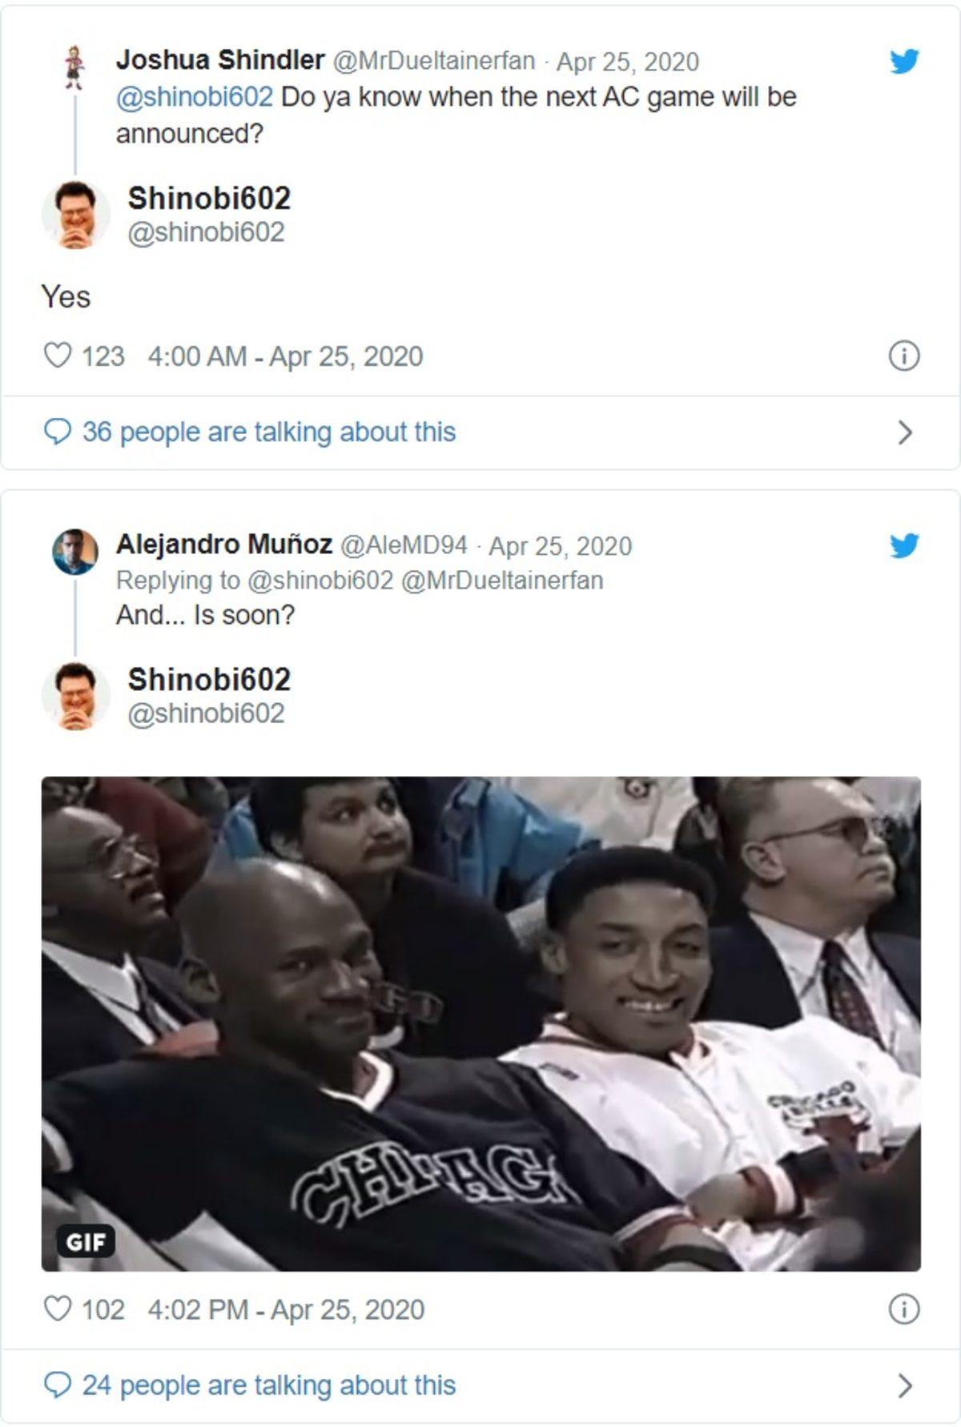Open "24 people are talking about this"
This screenshot has width=961, height=1427.
269,1385
